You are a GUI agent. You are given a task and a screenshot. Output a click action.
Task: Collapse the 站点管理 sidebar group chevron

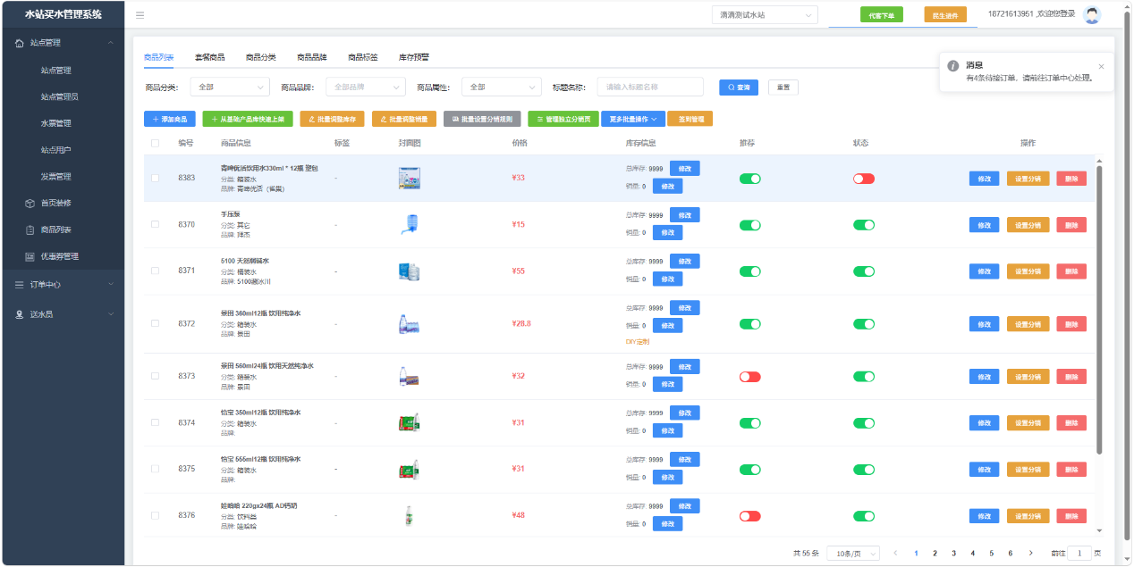[x=110, y=42]
